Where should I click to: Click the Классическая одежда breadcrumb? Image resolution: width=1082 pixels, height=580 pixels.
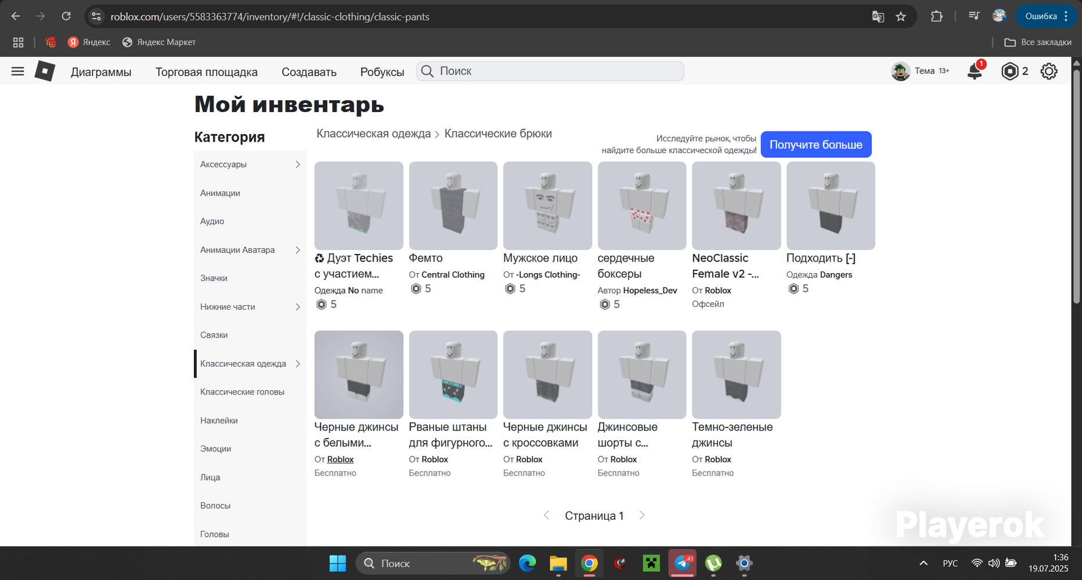(373, 133)
